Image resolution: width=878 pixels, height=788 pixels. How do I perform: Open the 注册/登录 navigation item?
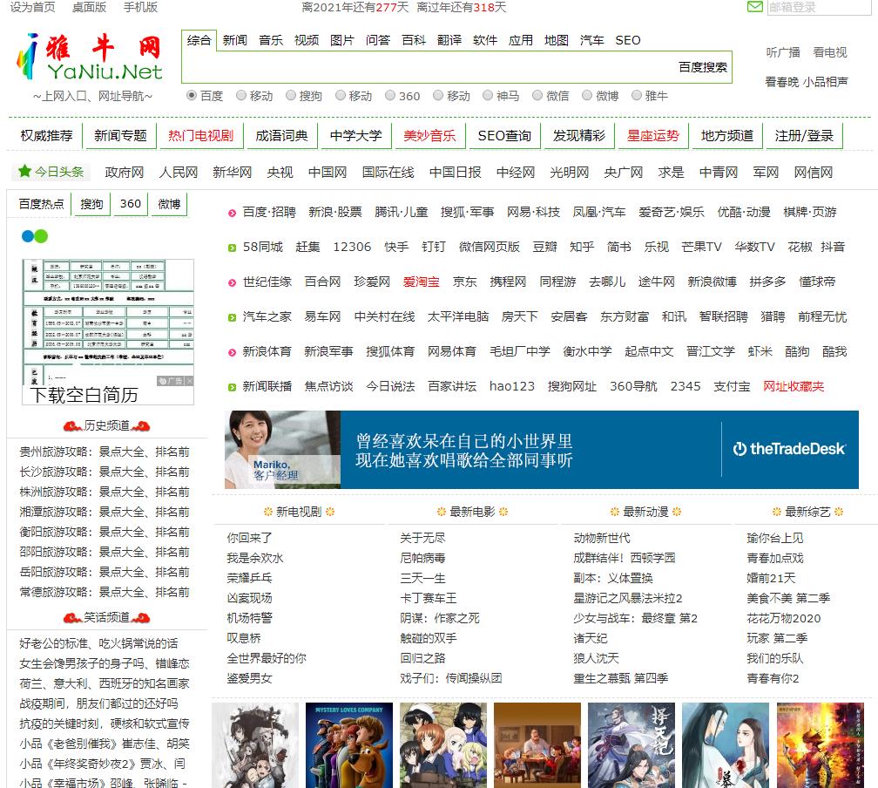click(x=803, y=136)
